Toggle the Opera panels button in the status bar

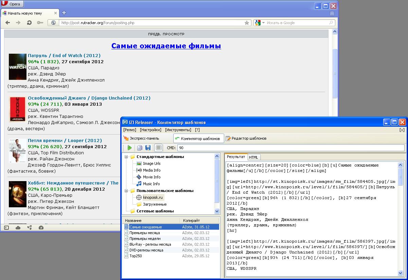(x=6, y=228)
